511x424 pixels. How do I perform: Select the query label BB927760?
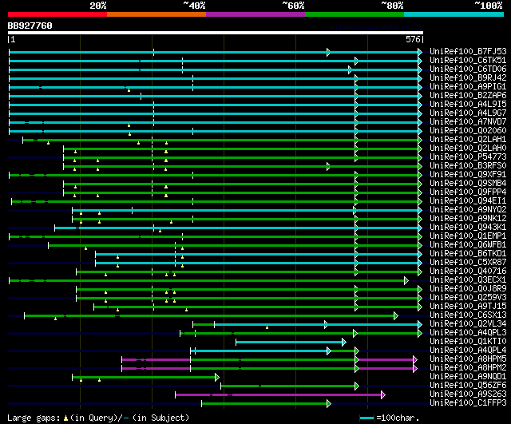coord(30,26)
